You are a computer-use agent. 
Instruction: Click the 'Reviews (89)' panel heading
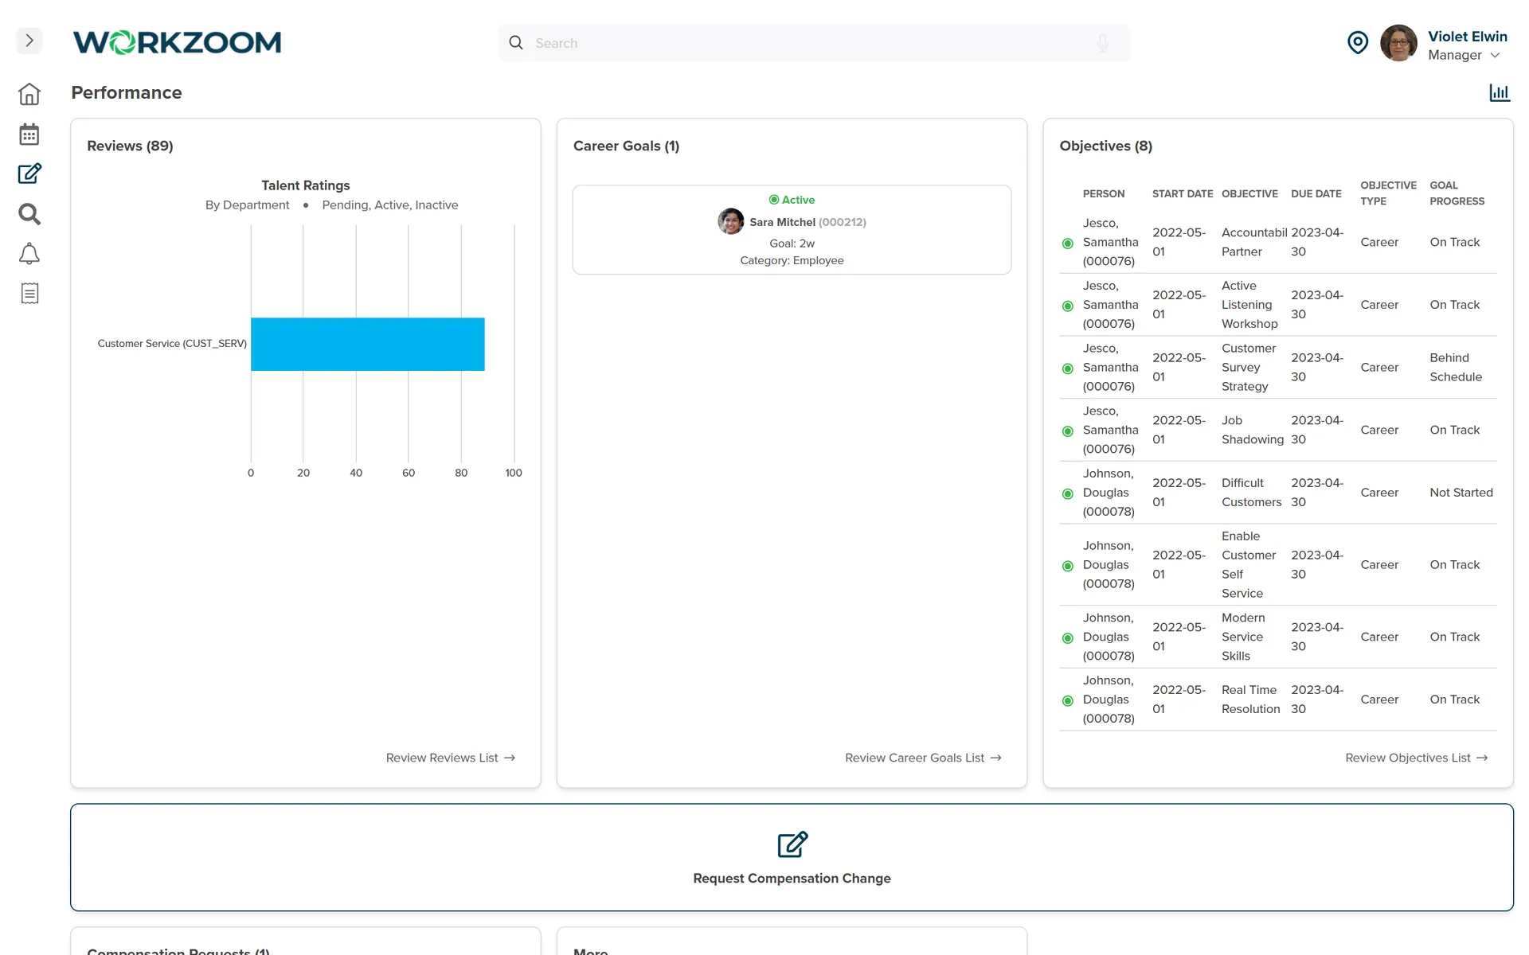(130, 146)
